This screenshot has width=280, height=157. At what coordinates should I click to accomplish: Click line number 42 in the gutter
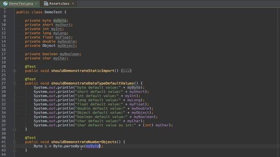[x=3, y=146]
